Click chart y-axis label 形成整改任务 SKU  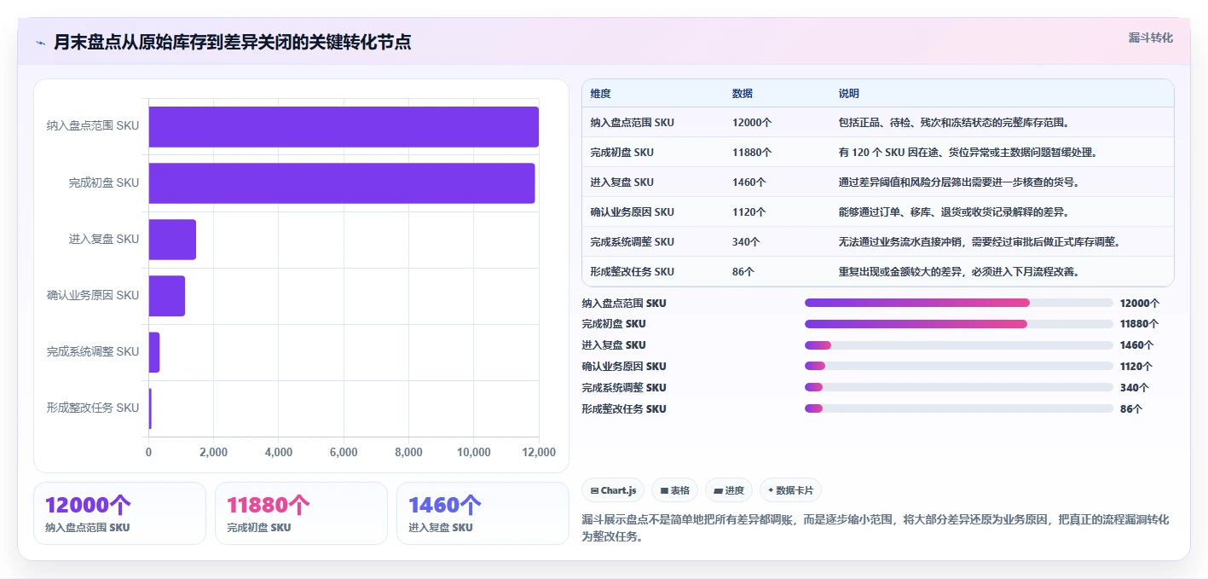coord(93,408)
